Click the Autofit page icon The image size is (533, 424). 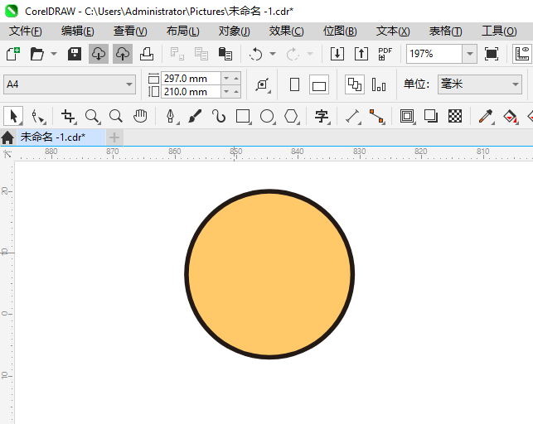click(263, 84)
